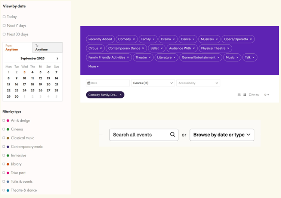Open Browse by date or type

pos(222,135)
